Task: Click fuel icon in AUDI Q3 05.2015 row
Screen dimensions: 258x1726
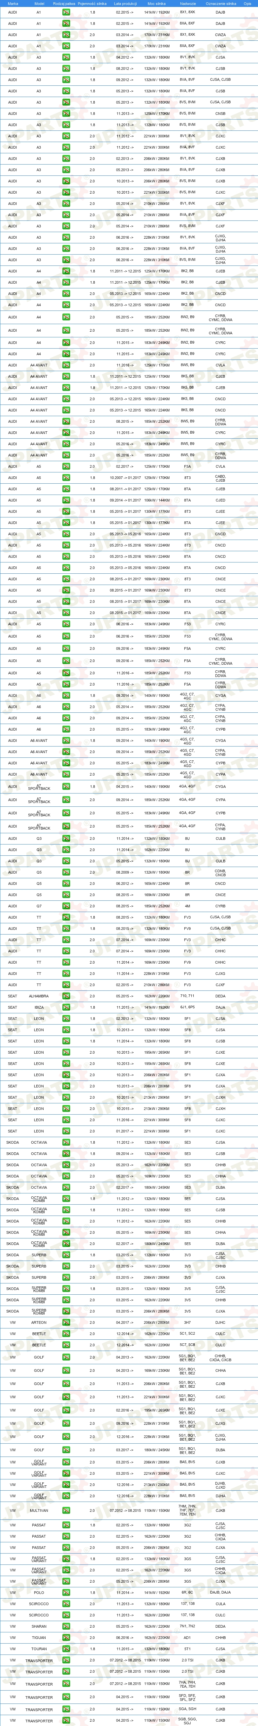Action: tap(66, 861)
